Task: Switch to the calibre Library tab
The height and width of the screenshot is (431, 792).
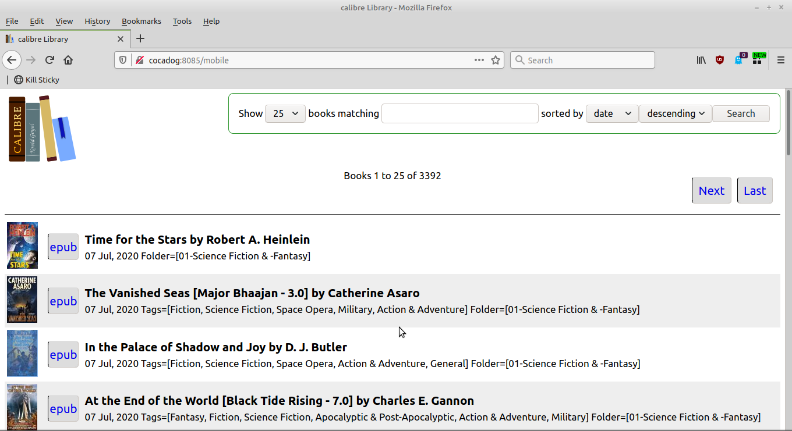Action: click(64, 39)
